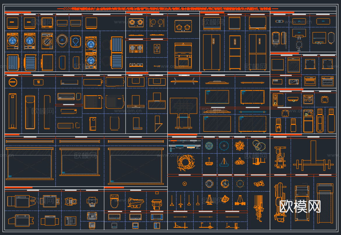Select the long hanging cascade chandelier elevation
The height and width of the screenshot is (235, 341).
coord(258,208)
